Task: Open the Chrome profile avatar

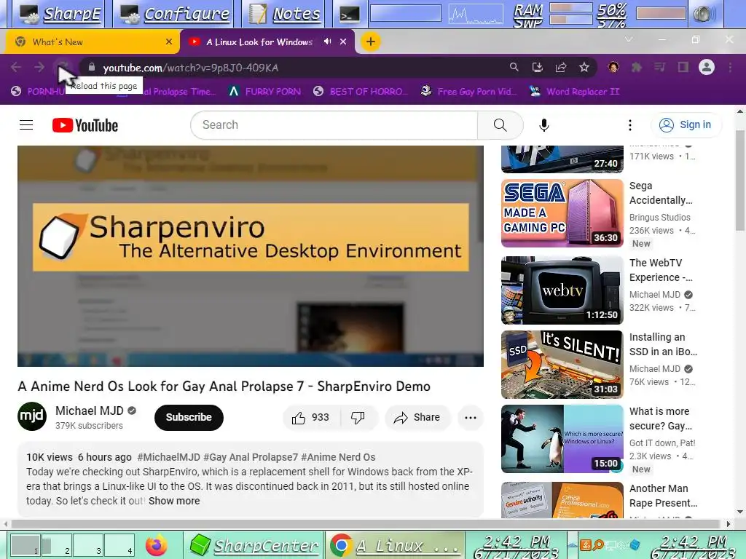Action: 707,68
